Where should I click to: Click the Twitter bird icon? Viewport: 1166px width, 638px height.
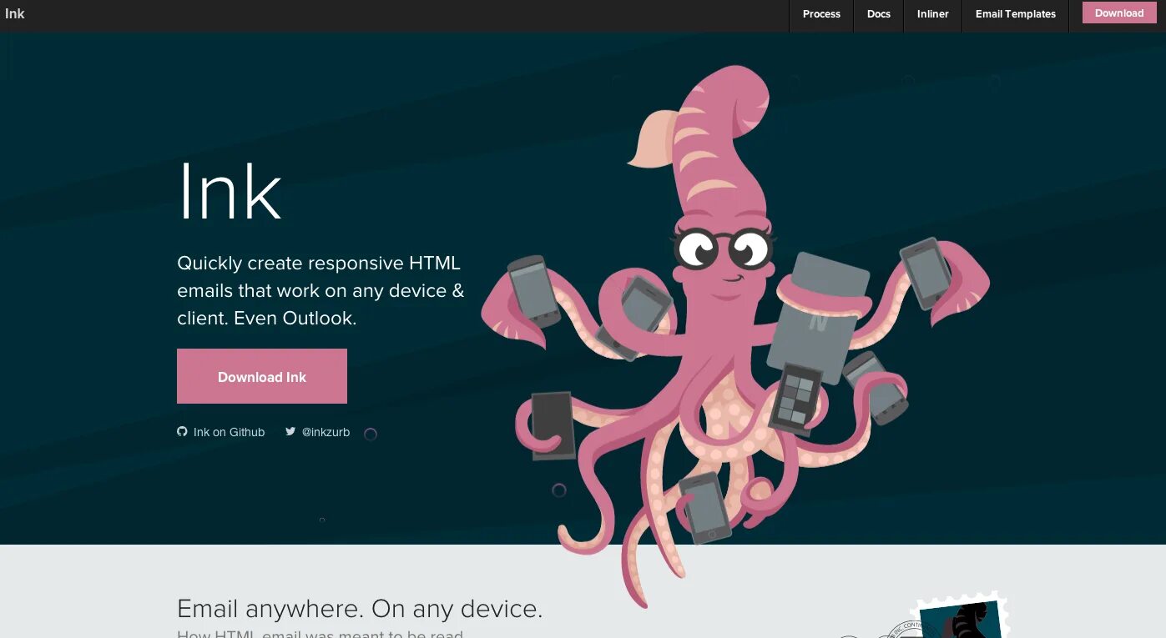click(290, 431)
